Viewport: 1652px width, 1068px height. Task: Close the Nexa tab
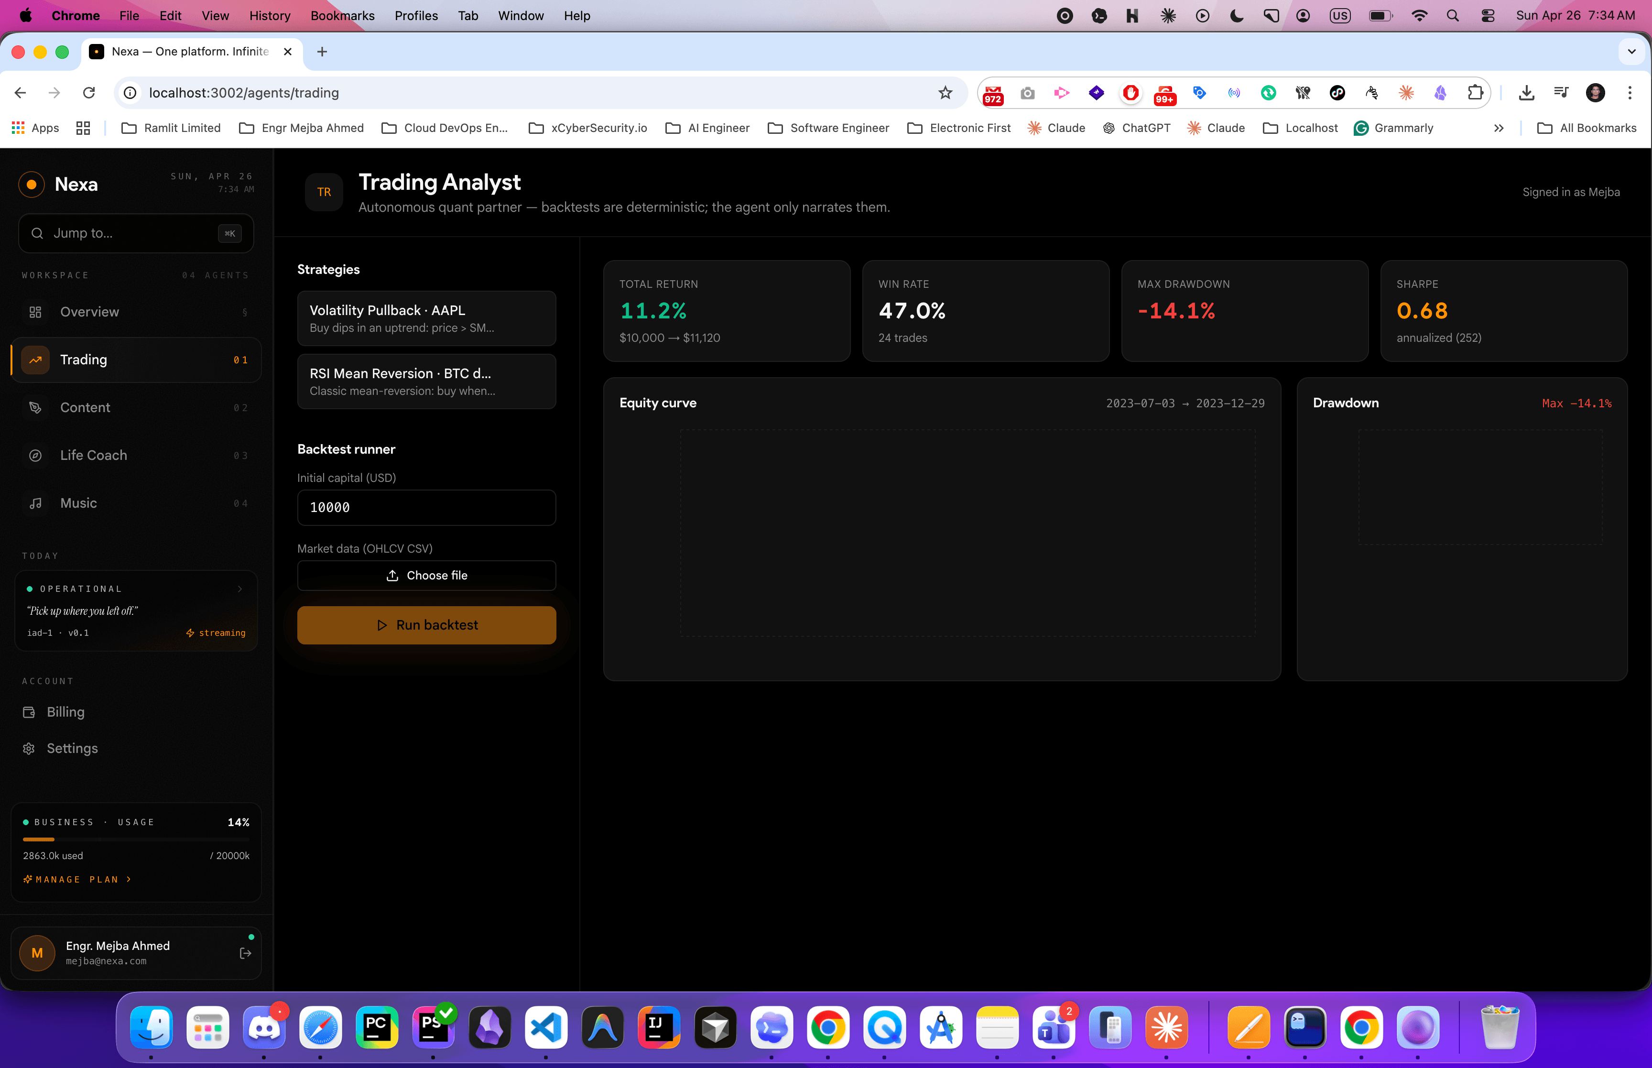click(x=288, y=52)
